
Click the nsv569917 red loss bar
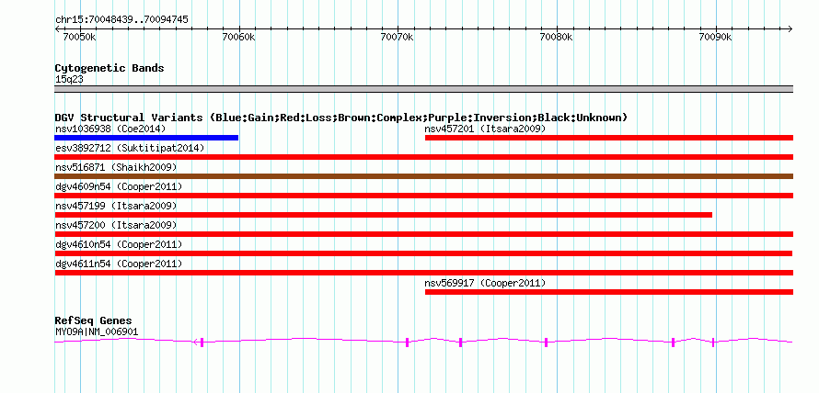609,292
